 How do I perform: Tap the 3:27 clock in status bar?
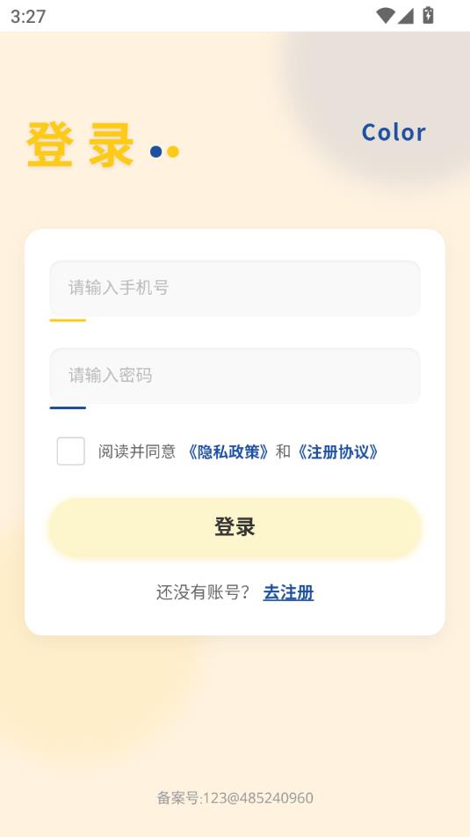pos(28,16)
